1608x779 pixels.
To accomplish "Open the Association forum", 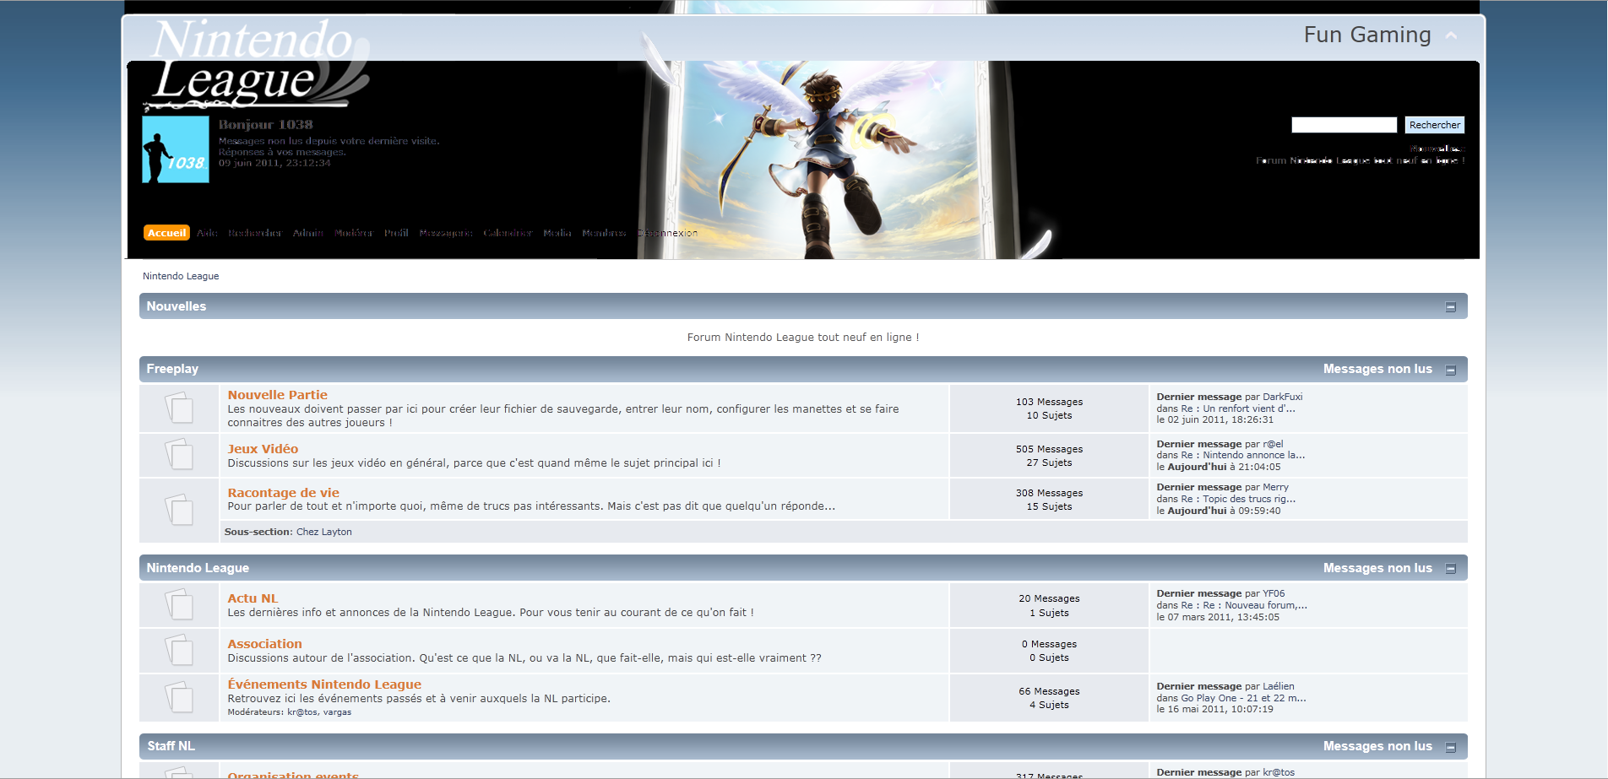I will tap(264, 644).
